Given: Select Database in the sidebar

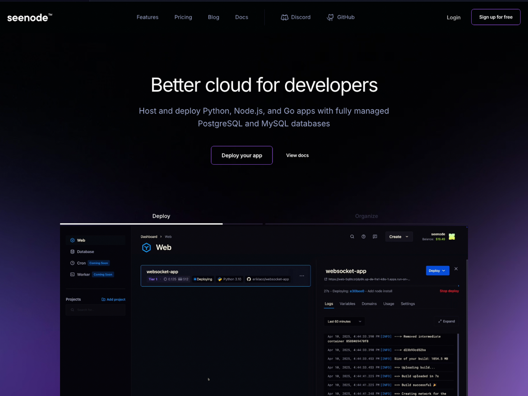Looking at the screenshot, I should 85,252.
